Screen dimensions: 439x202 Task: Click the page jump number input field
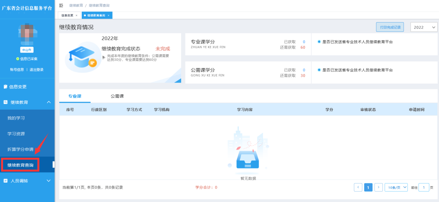click(424, 187)
